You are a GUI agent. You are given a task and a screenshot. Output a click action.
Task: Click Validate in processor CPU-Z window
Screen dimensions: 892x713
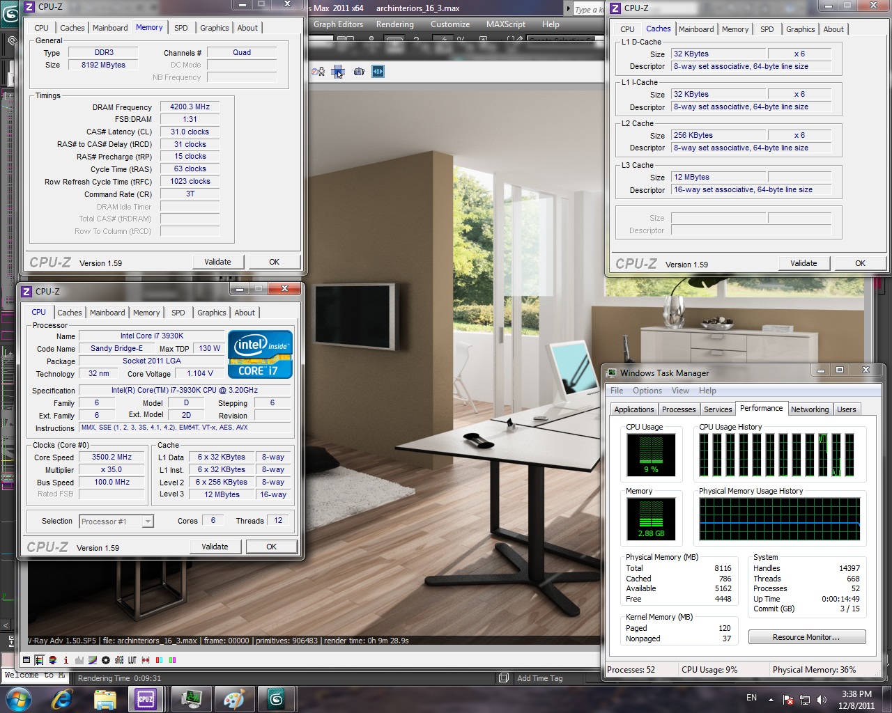pyautogui.click(x=215, y=547)
